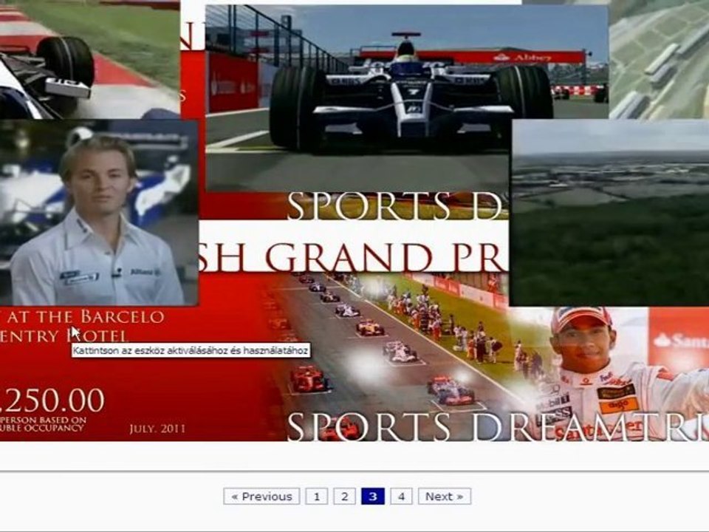Image resolution: width=709 pixels, height=532 pixels.
Task: Click the Hungarian tooltip 'Kattintson az eszköz'
Action: coord(191,350)
